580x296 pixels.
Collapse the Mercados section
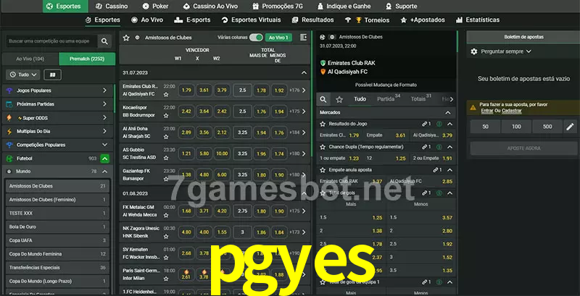click(x=449, y=112)
